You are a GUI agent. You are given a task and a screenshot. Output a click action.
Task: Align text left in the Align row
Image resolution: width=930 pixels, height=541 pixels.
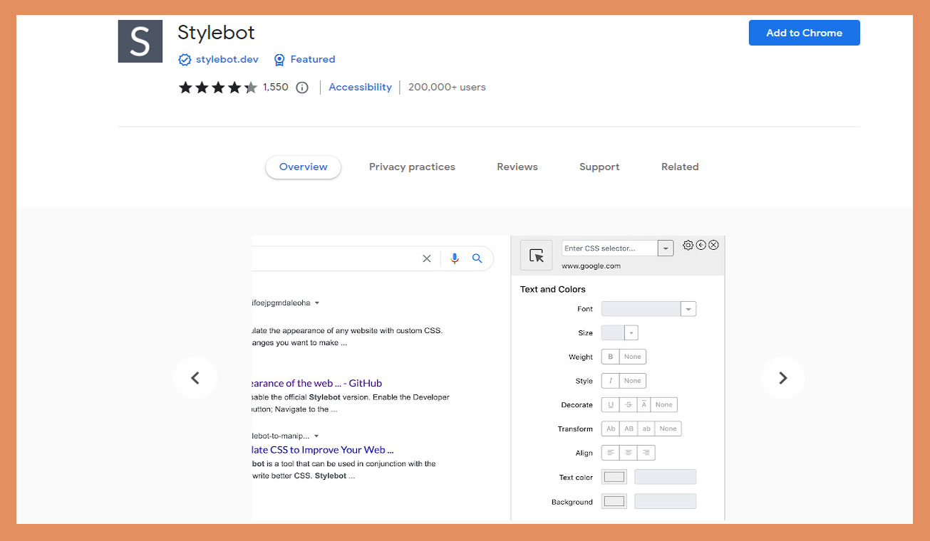click(611, 452)
